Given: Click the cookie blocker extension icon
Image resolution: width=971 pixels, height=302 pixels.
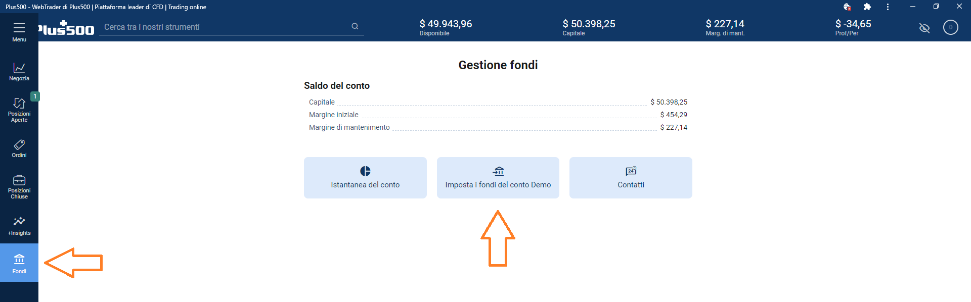Looking at the screenshot, I should point(847,7).
